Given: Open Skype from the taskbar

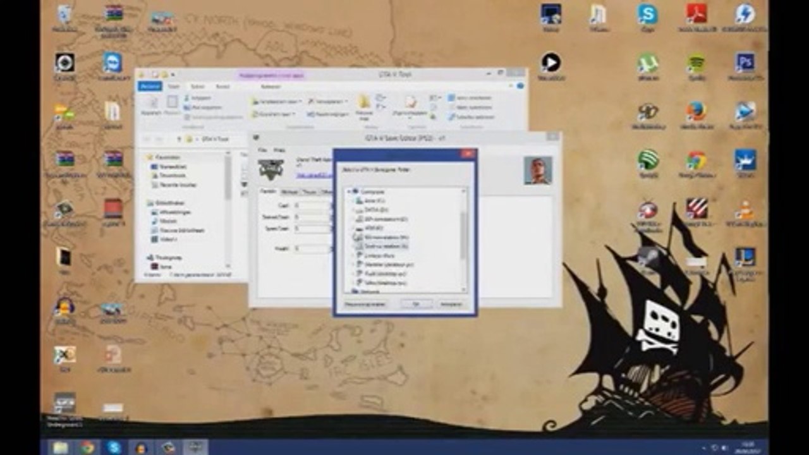Looking at the screenshot, I should pyautogui.click(x=114, y=447).
